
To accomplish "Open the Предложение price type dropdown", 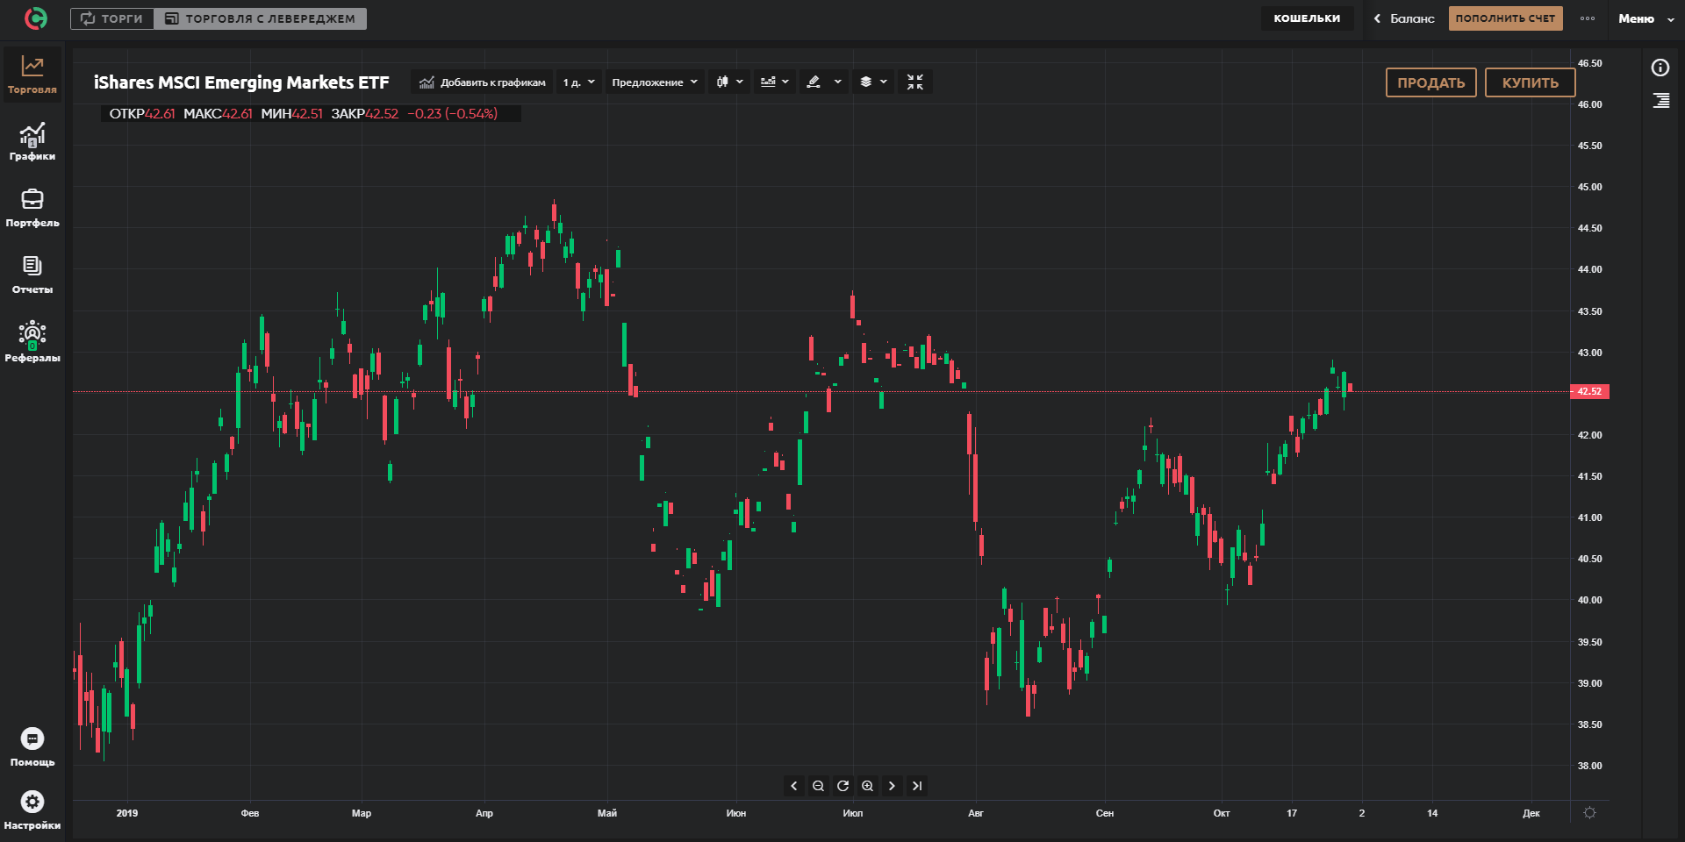I will 655,82.
